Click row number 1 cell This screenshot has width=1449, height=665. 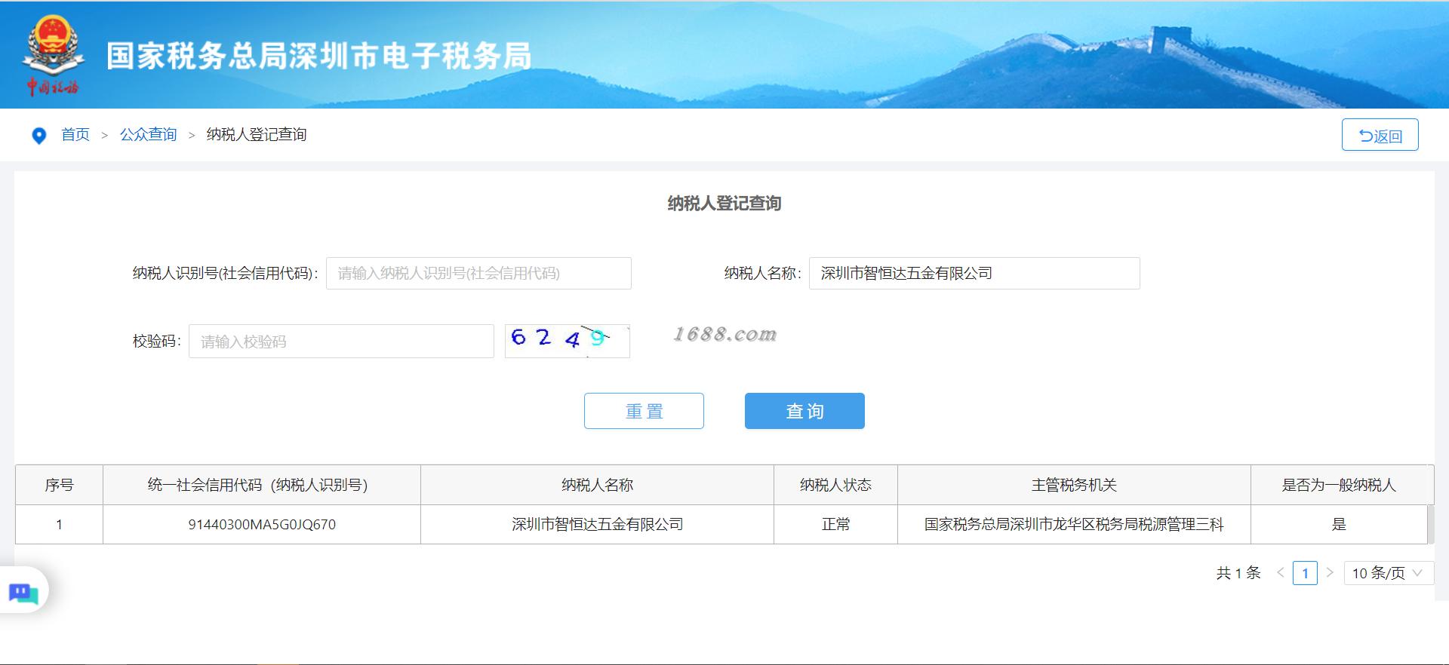59,525
